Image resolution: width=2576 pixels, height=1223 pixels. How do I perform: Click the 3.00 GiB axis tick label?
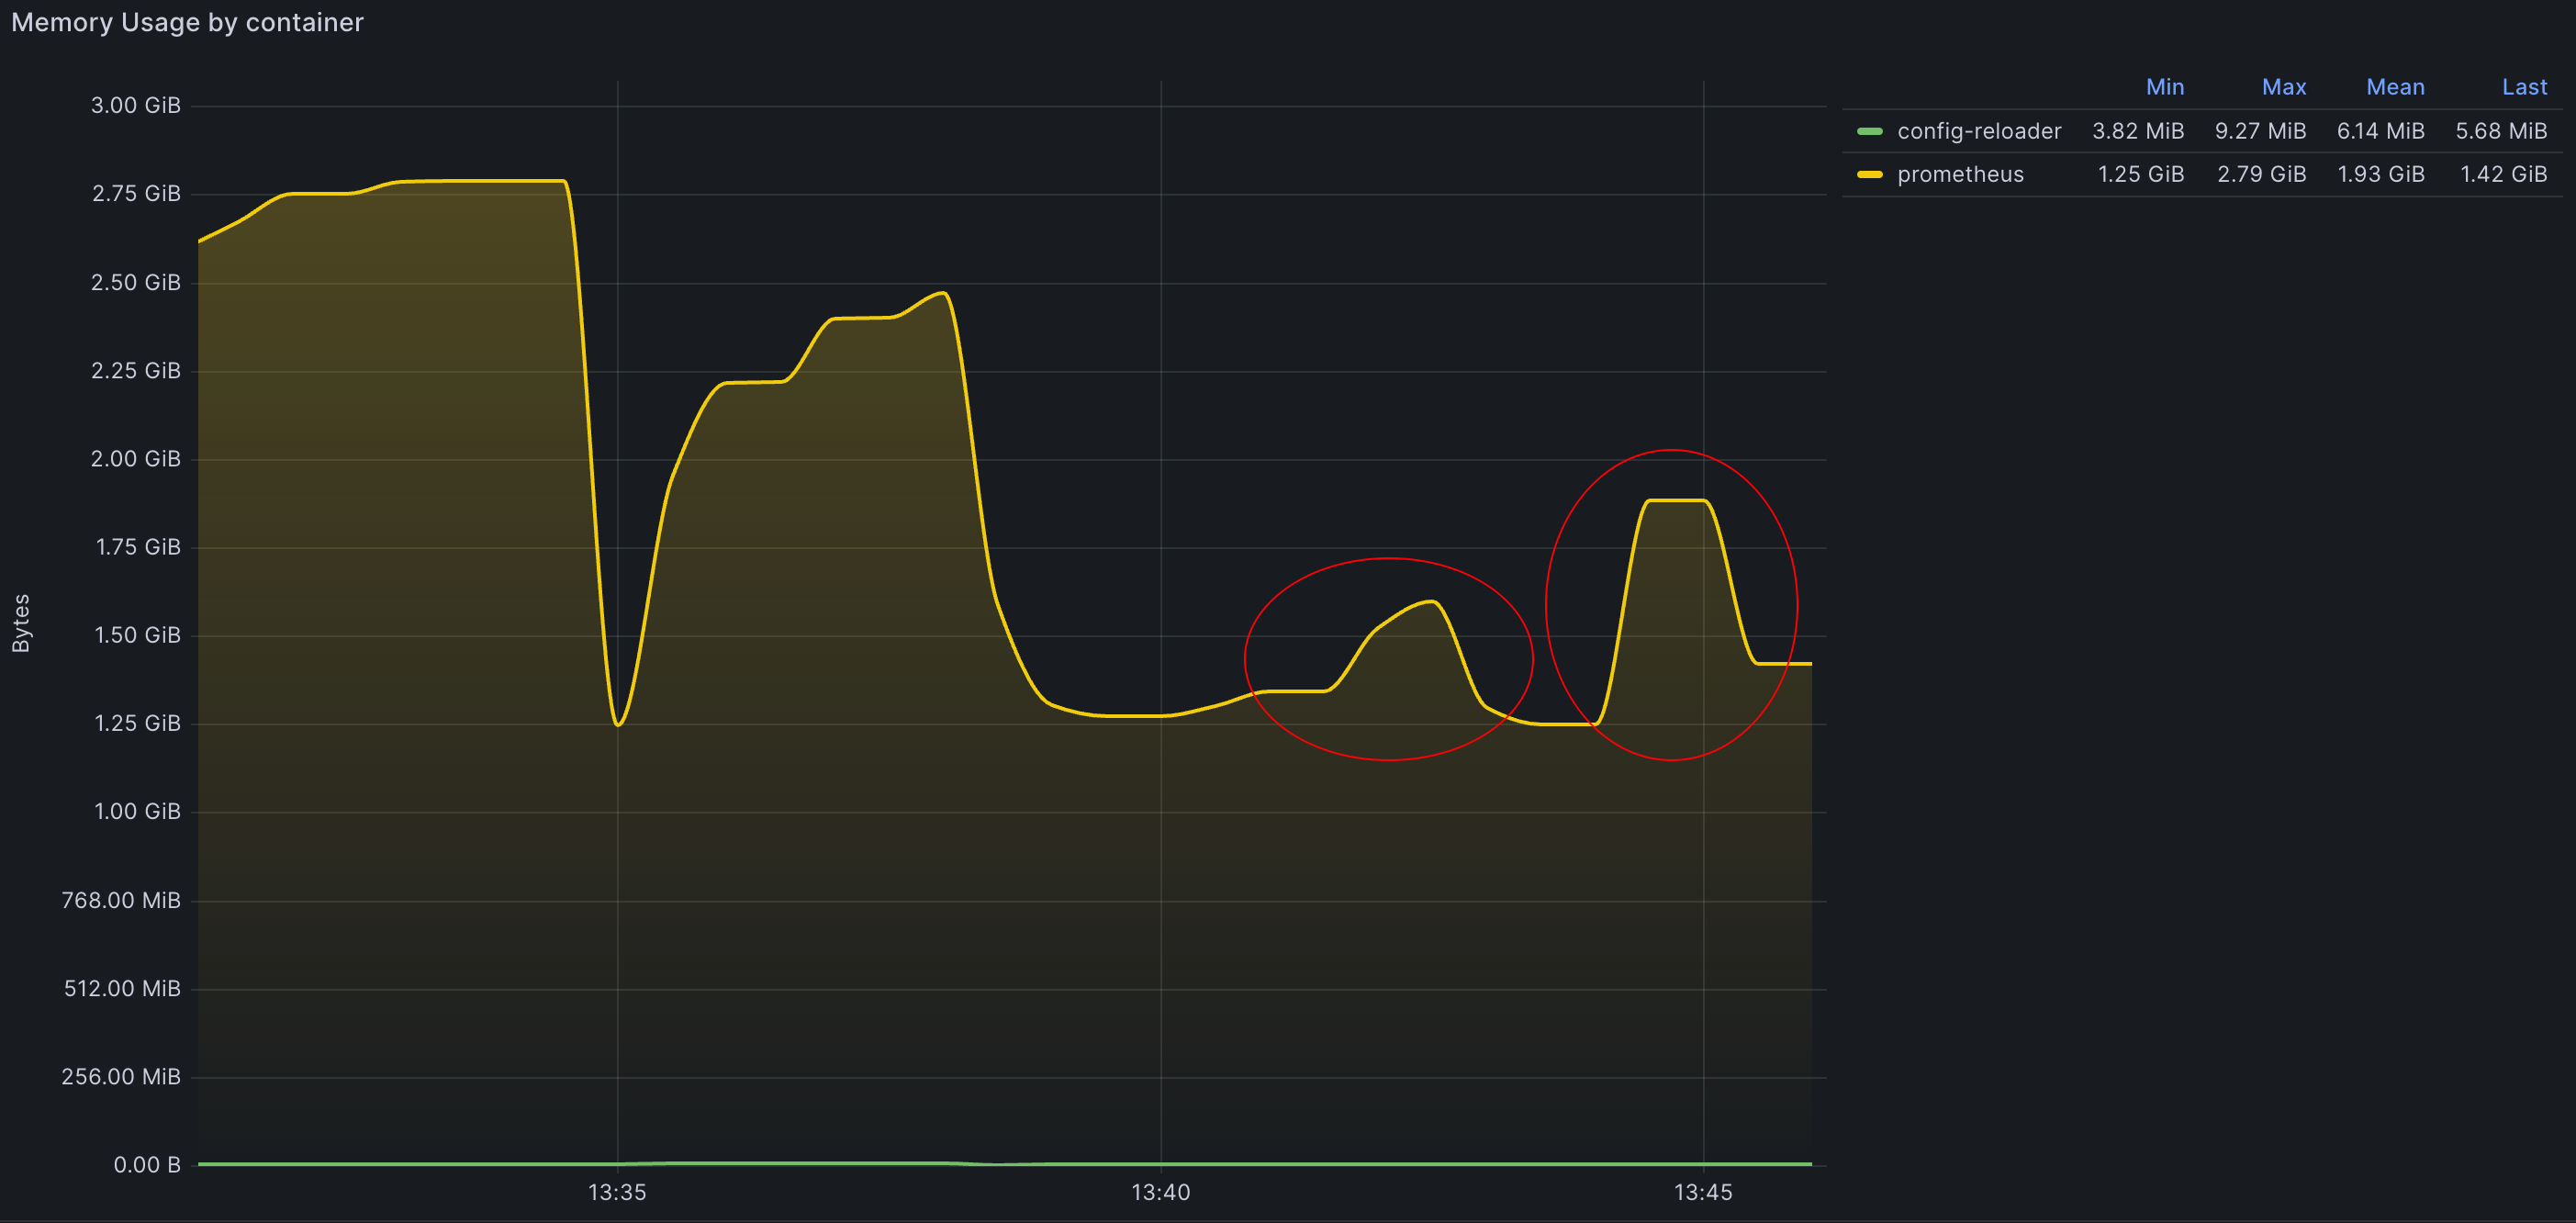[x=137, y=104]
